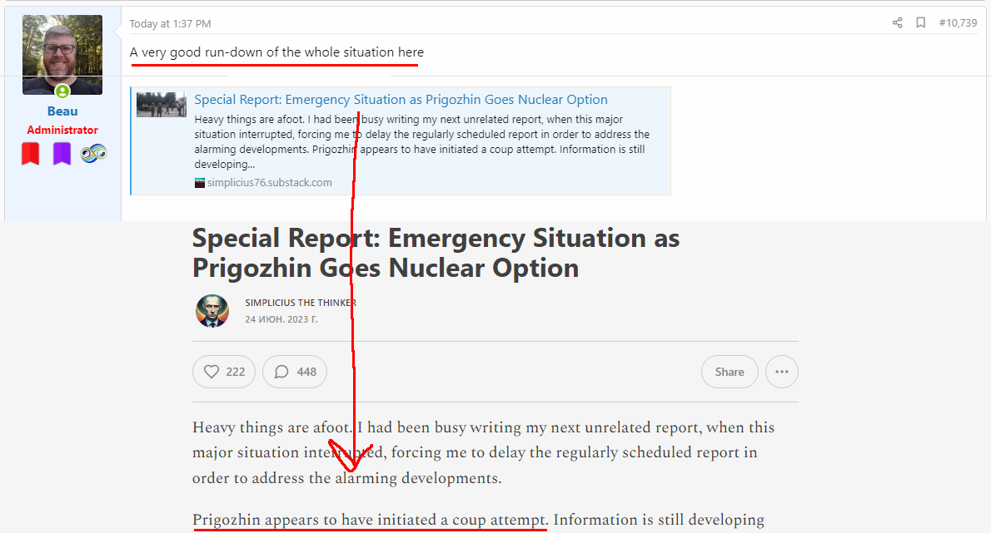Open the 'Special Report' link preview title
This screenshot has height=533, width=991.
pos(401,100)
